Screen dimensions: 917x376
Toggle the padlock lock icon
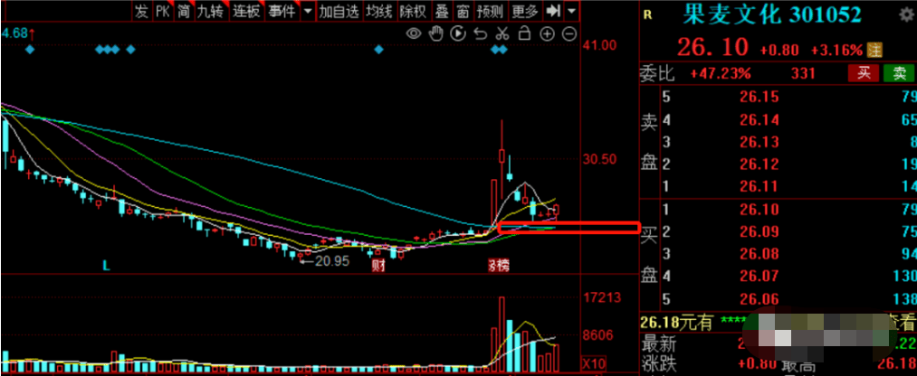pyautogui.click(x=525, y=33)
